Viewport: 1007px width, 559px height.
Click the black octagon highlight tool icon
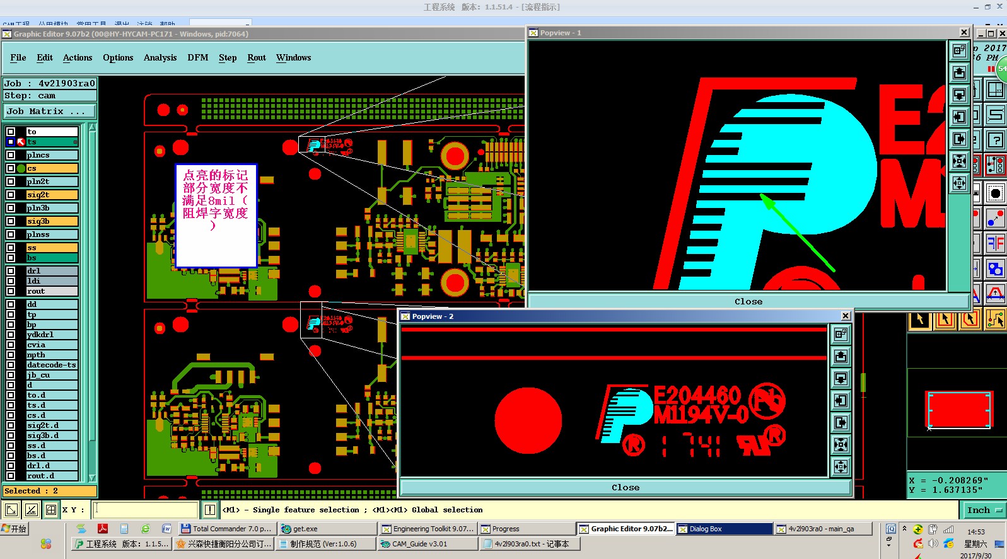coord(996,193)
